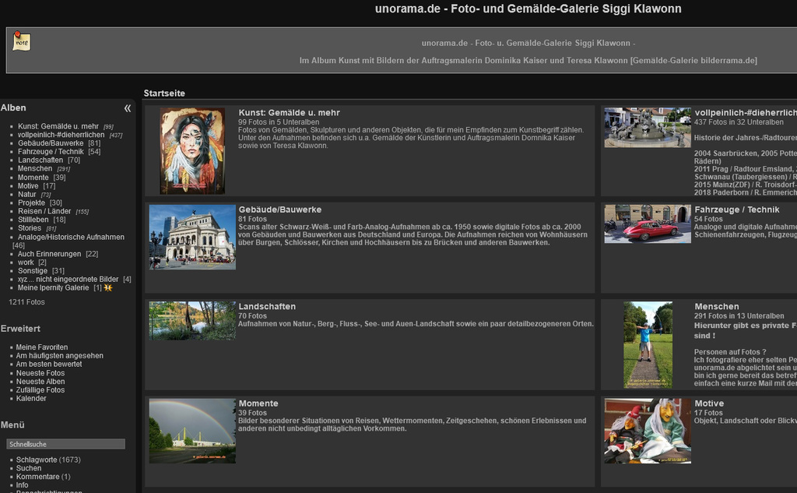Open the Motive witch puppets thumbnail
Image resolution: width=797 pixels, height=493 pixels.
click(648, 431)
